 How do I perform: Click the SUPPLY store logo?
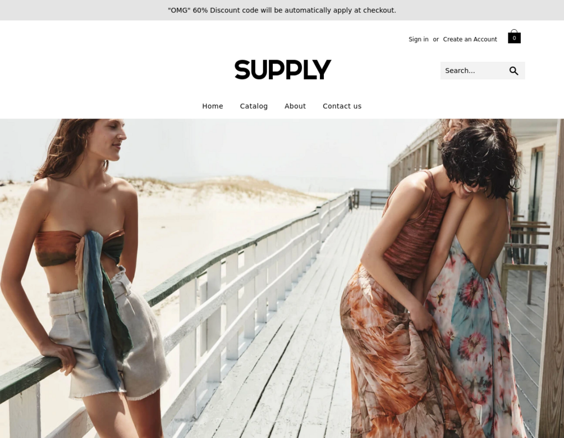[x=282, y=70]
